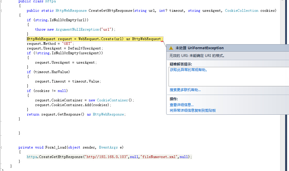Click the message 无效的 URI: 未能确定 URI 的格式
The image size is (289, 171).
197,56
